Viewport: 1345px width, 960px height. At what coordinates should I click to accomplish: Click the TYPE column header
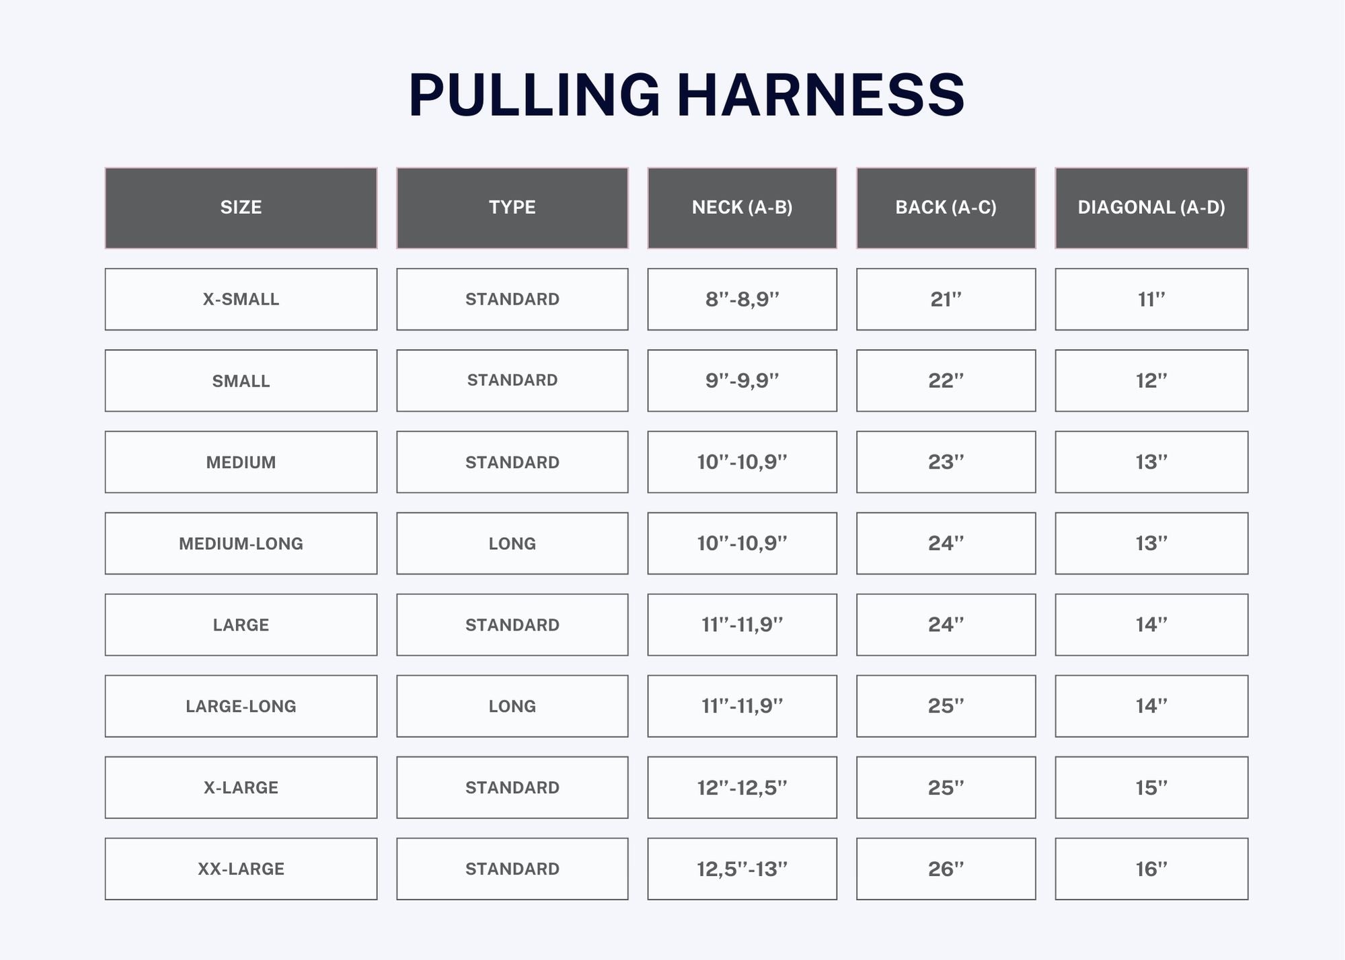tap(512, 208)
